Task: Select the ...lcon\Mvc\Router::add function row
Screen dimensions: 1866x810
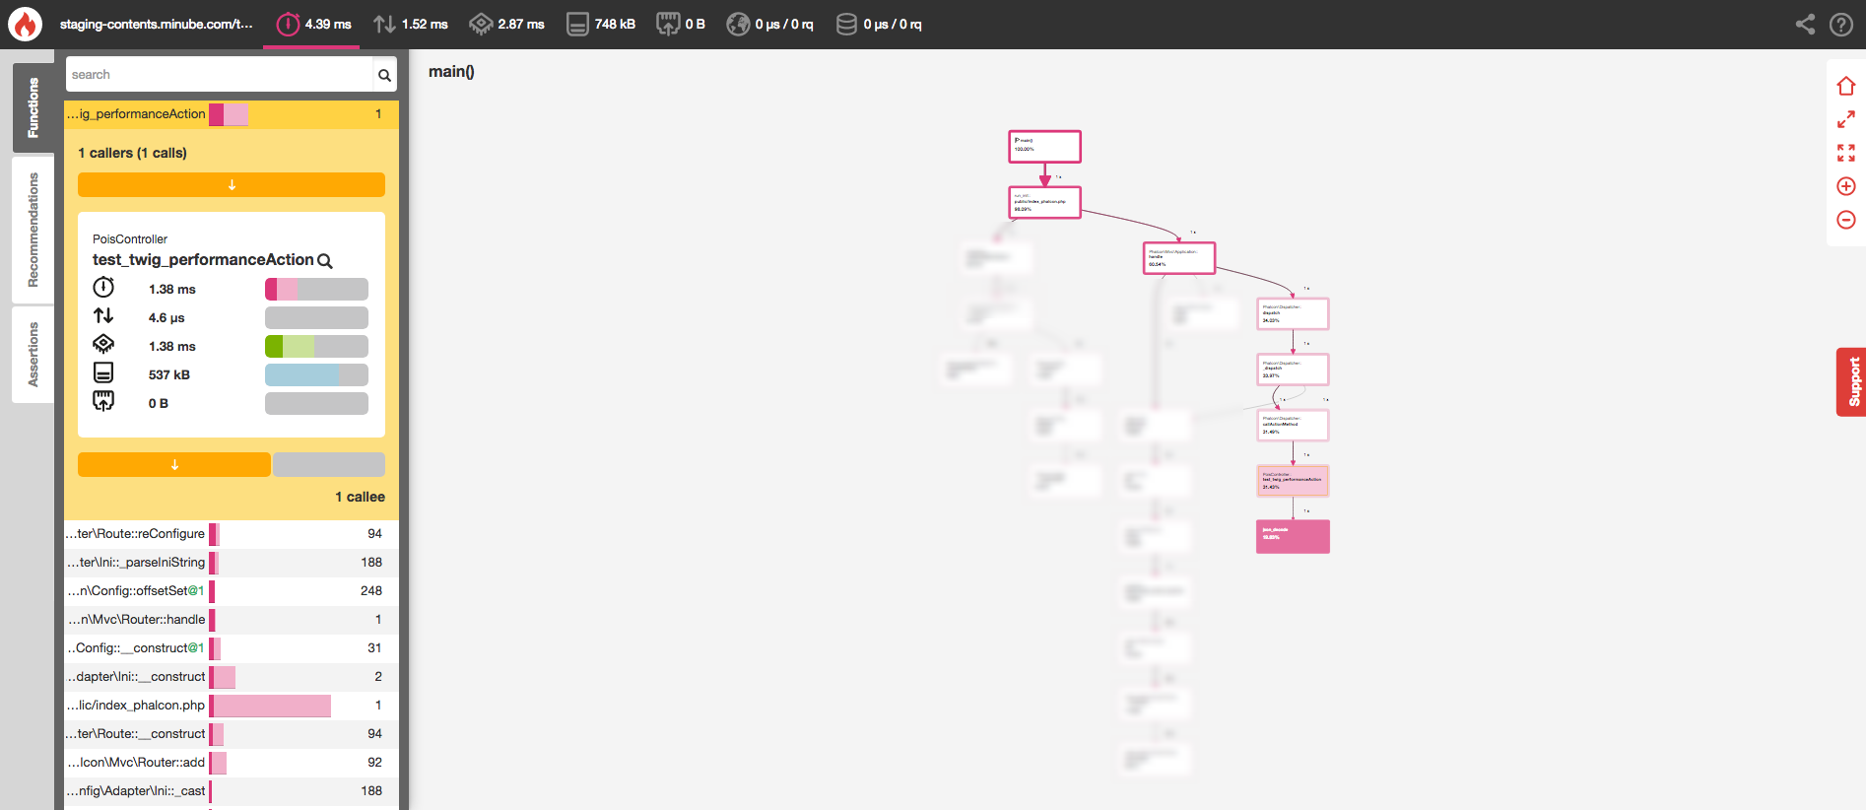Action: [x=232, y=763]
